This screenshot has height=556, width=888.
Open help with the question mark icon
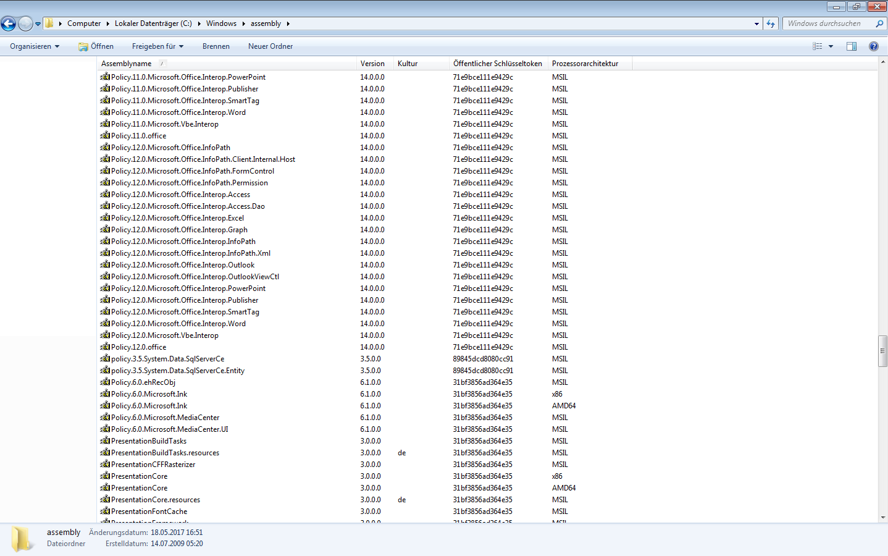pos(873,46)
